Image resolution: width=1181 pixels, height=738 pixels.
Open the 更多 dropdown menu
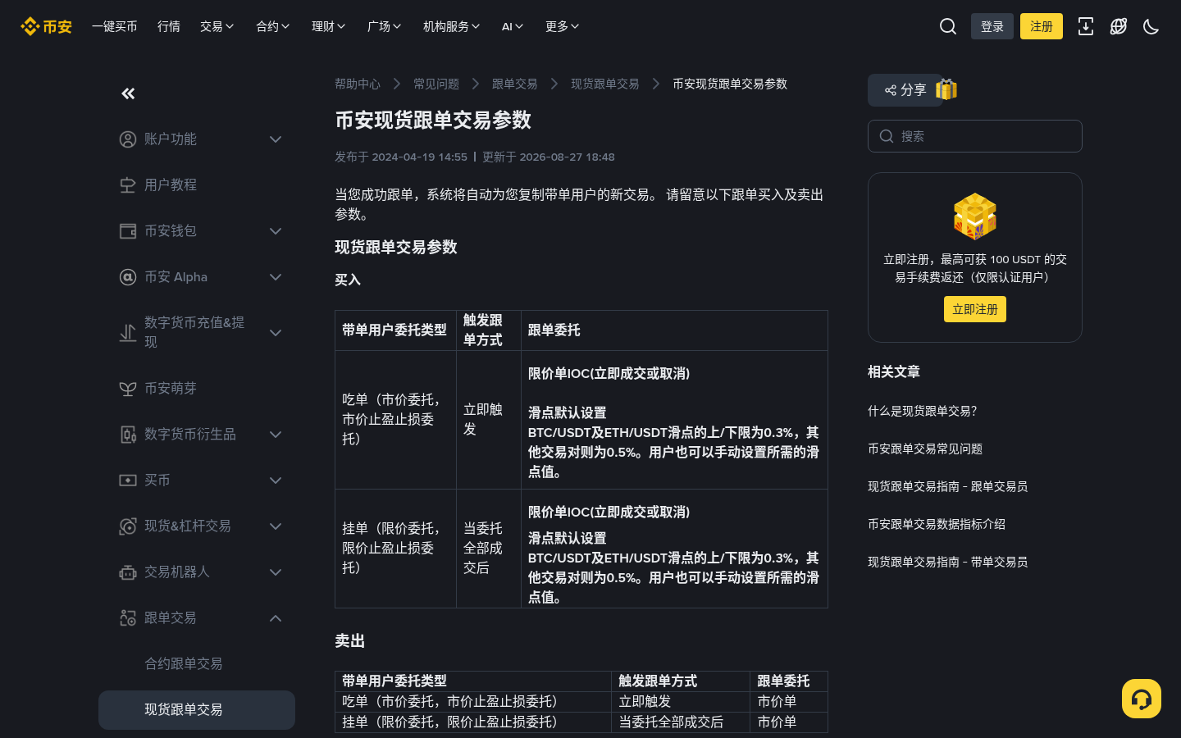coord(563,26)
